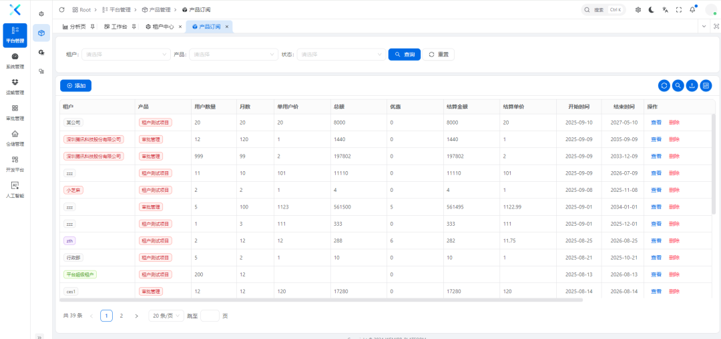Click the 跳至 page number input field
The image size is (721, 339).
[x=210, y=316]
